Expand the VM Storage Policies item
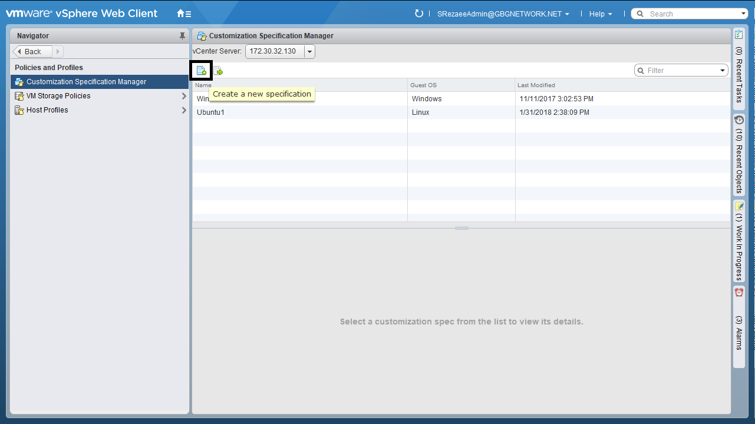Viewport: 755px width, 424px height. pyautogui.click(x=184, y=96)
